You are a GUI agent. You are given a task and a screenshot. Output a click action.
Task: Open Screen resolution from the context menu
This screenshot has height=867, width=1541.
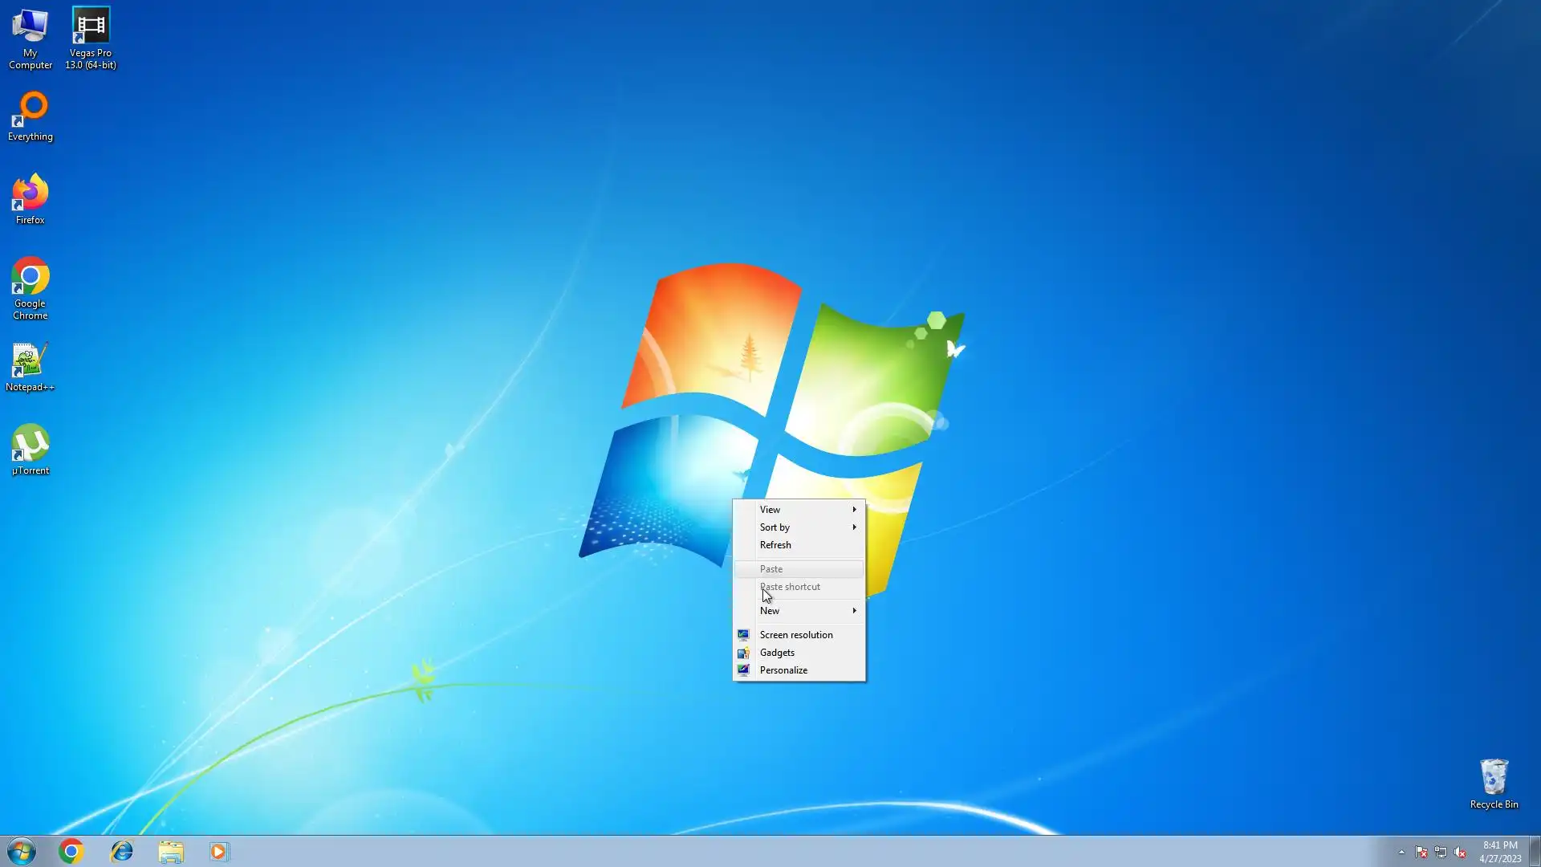(796, 635)
